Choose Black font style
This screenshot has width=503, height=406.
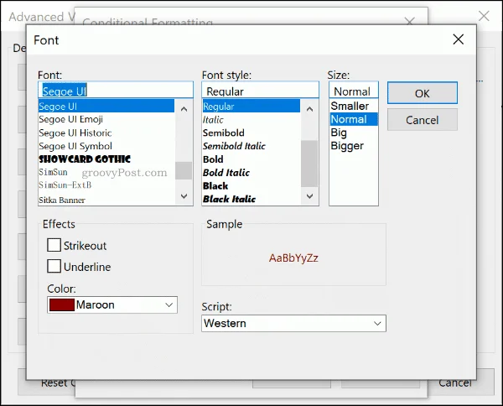pyautogui.click(x=251, y=185)
